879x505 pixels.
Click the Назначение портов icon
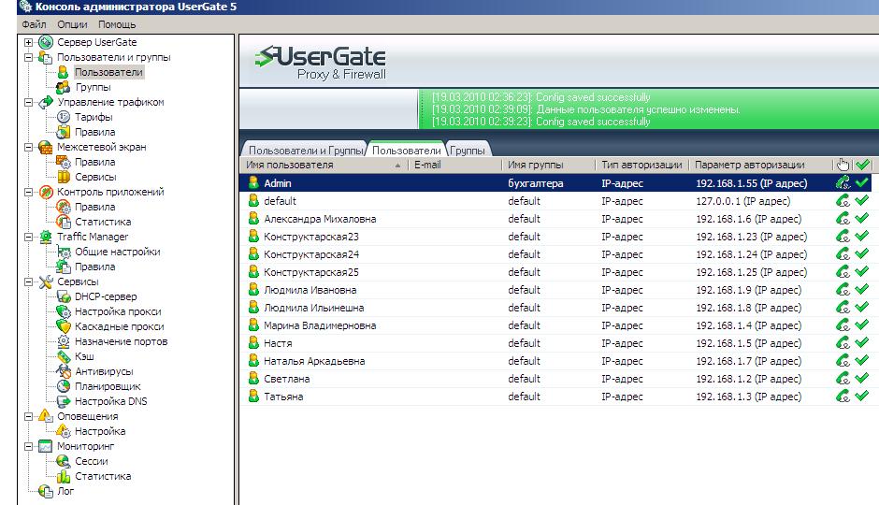(x=64, y=341)
